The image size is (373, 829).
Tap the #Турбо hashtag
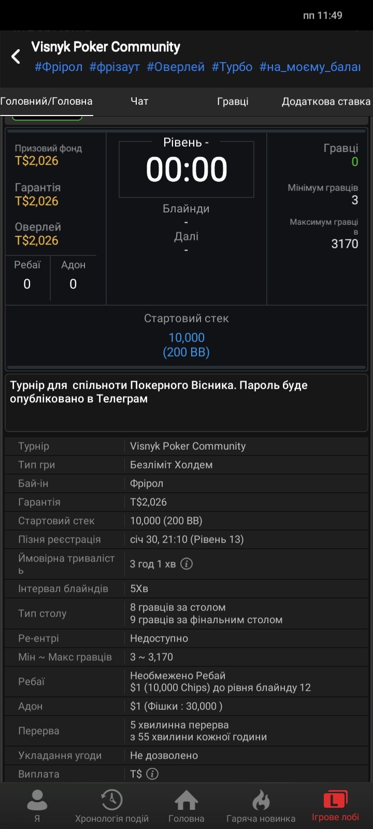232,67
